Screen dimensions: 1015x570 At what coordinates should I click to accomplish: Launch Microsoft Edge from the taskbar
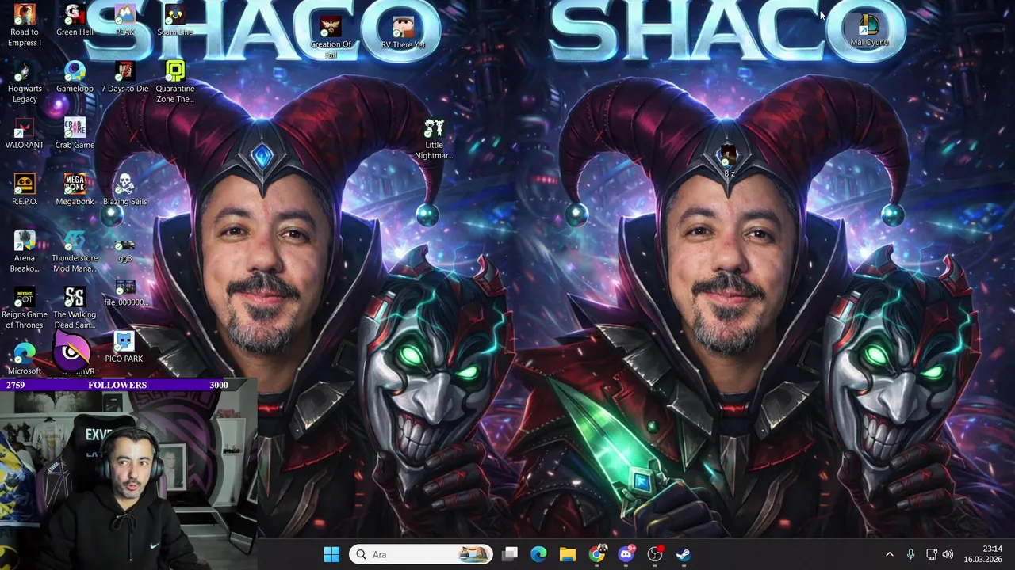pos(538,554)
